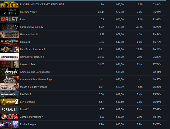Click the Hearts of Iron IV title
This screenshot has width=170, height=129.
click(29, 35)
